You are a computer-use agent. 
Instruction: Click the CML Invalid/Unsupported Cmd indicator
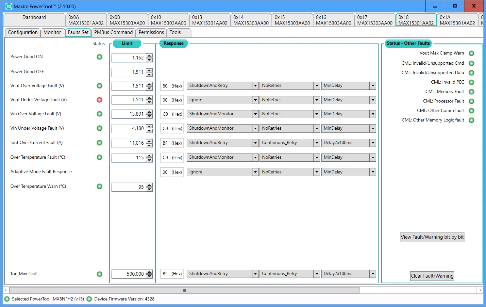point(471,63)
